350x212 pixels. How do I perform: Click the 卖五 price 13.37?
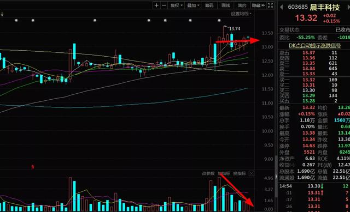pyautogui.click(x=308, y=53)
